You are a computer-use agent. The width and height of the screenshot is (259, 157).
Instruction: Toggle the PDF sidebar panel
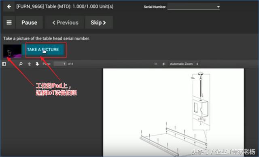[4, 64]
